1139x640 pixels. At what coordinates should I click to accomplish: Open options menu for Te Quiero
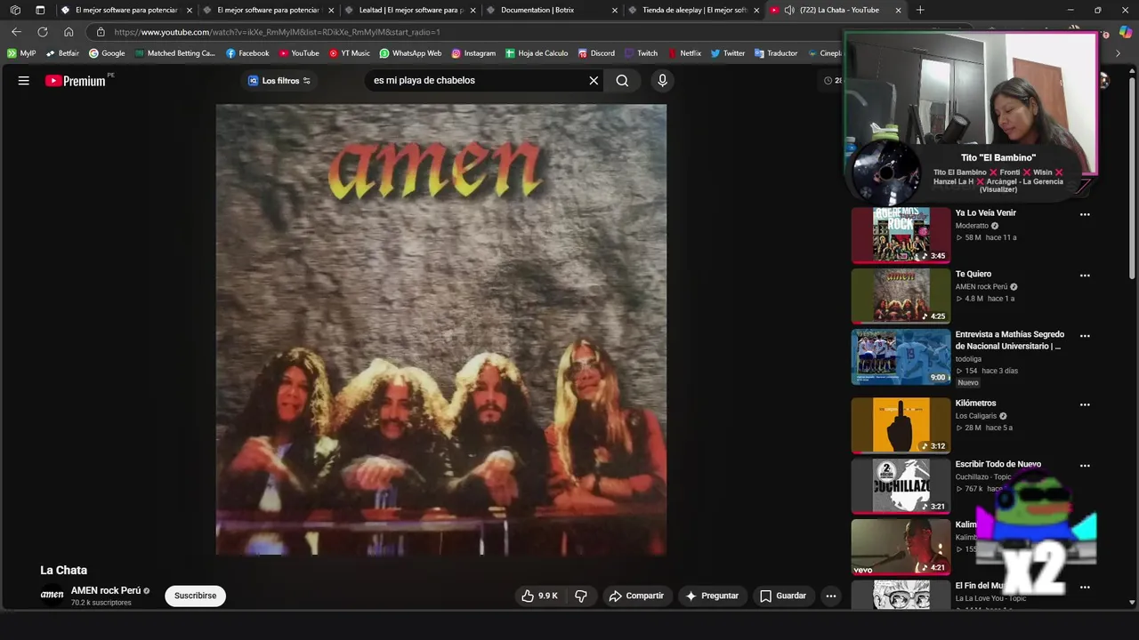click(1085, 276)
